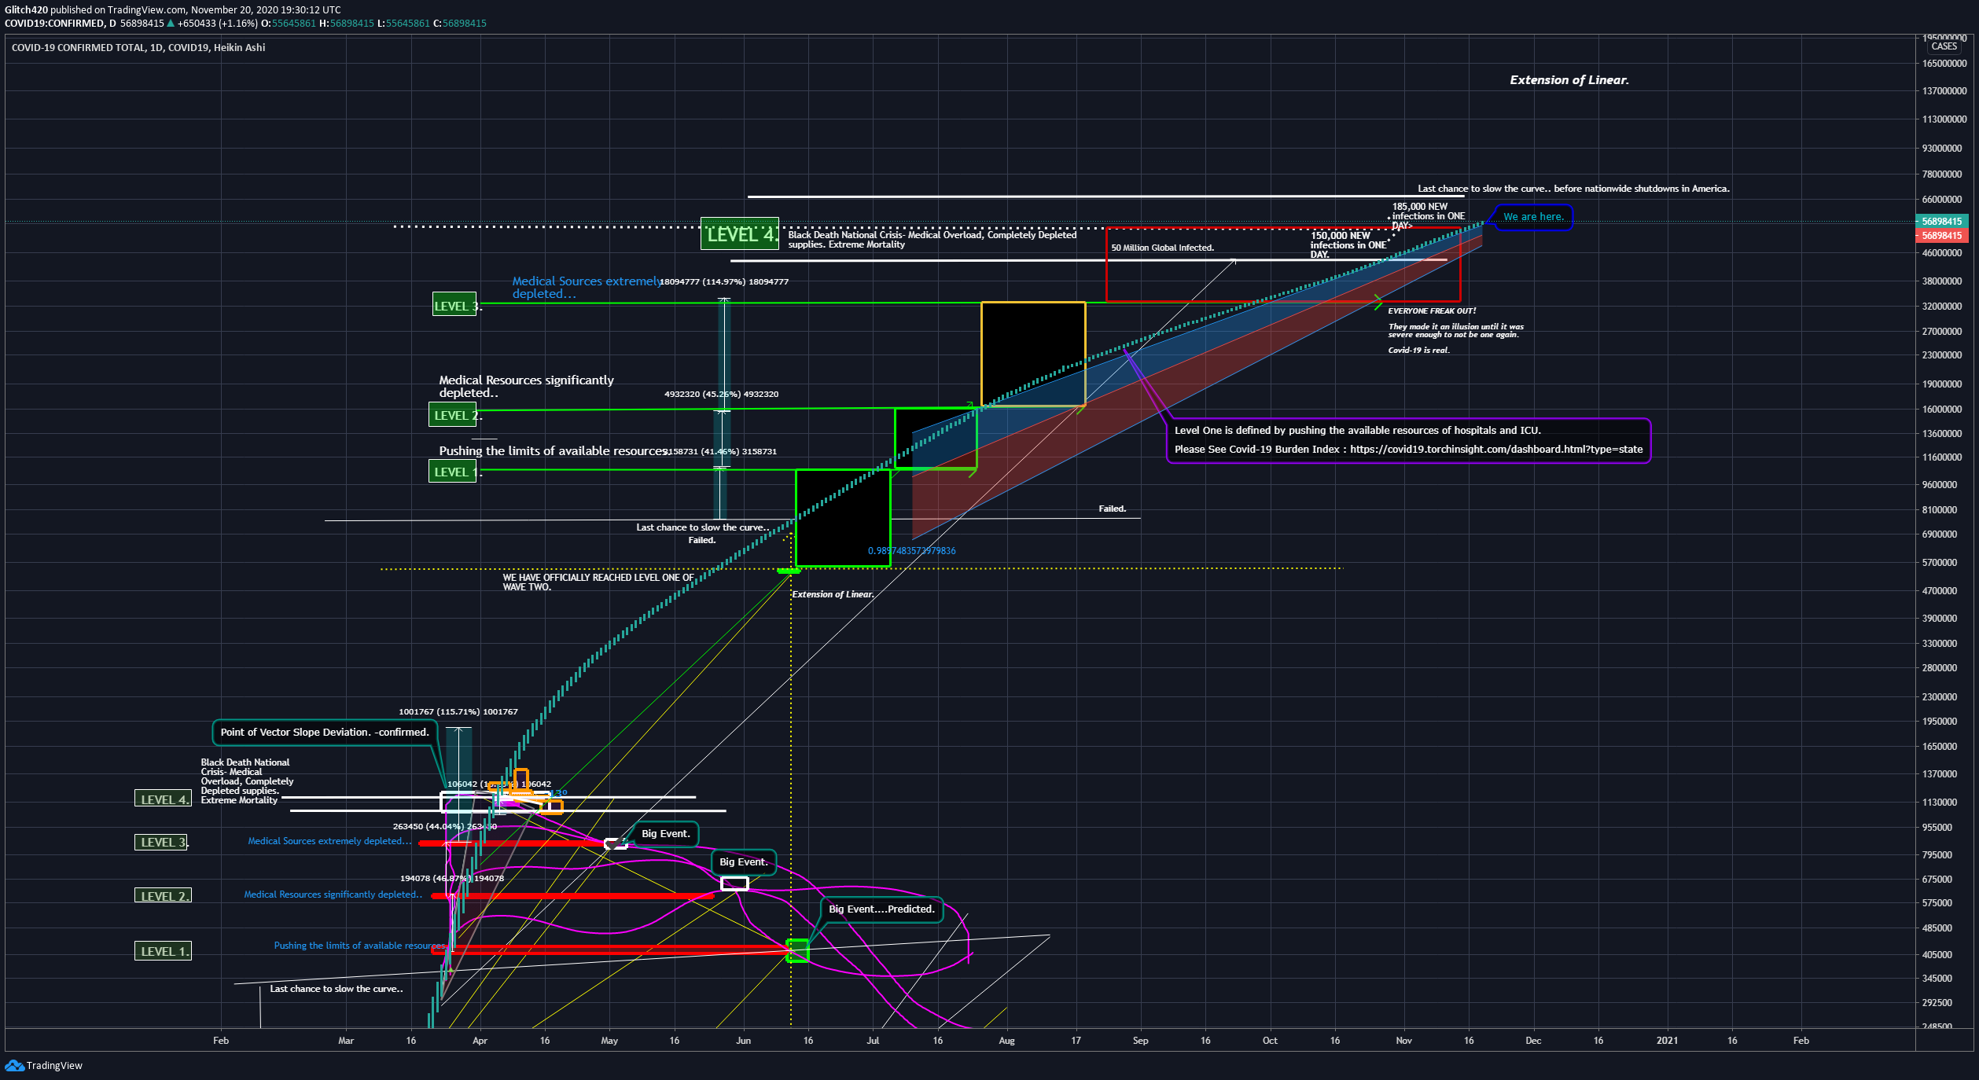This screenshot has width=1979, height=1080.
Task: Select the "EVERYONE FREAK OUT!" text
Action: pos(1432,311)
